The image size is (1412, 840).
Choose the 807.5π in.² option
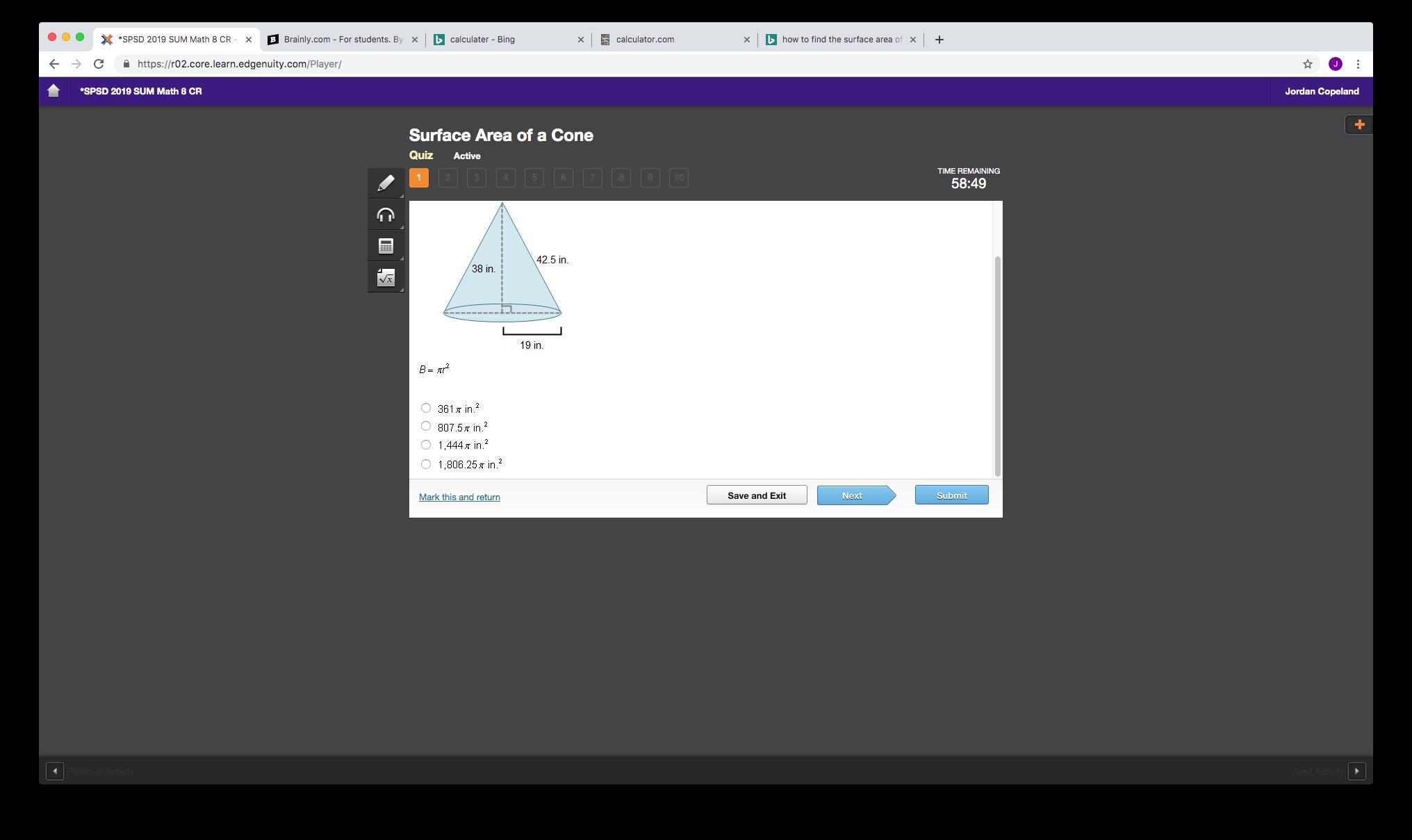tap(426, 427)
